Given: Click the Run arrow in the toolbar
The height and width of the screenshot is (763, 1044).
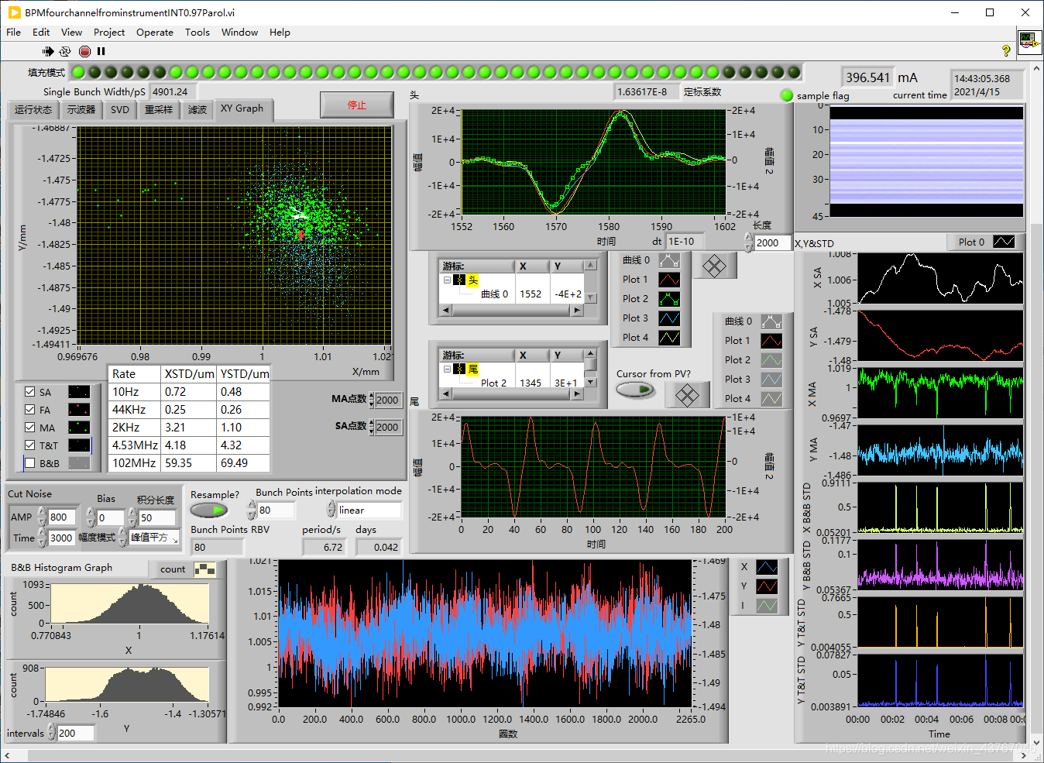Looking at the screenshot, I should (x=48, y=51).
